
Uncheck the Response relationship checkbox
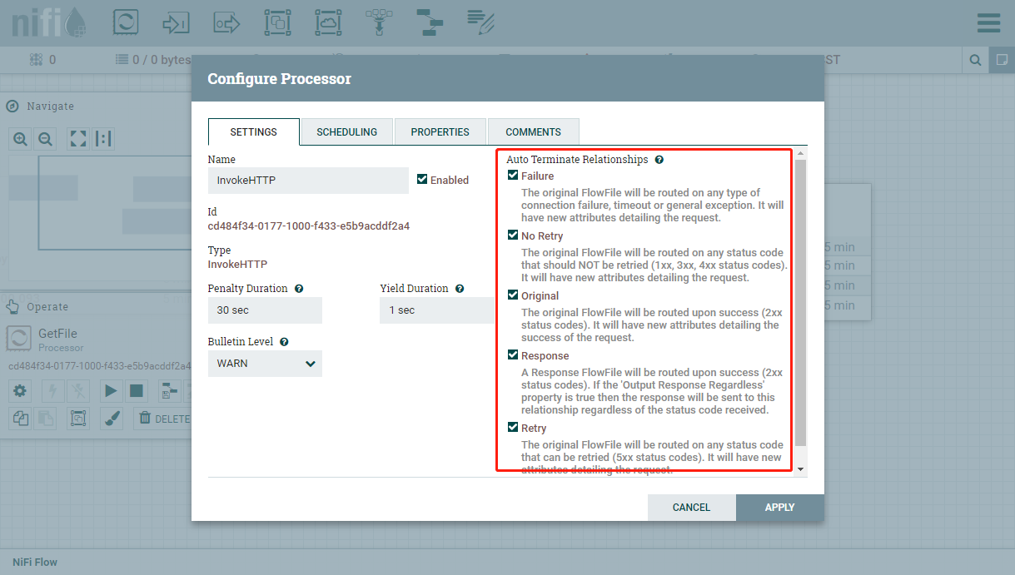513,354
